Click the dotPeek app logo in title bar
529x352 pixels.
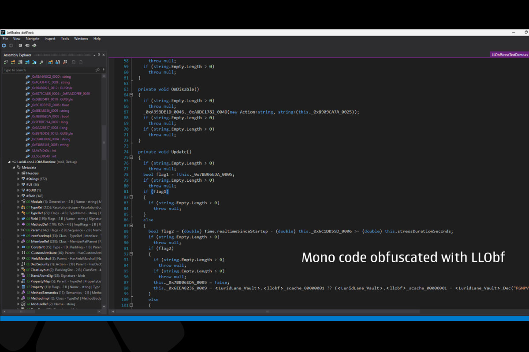click(x=3, y=32)
